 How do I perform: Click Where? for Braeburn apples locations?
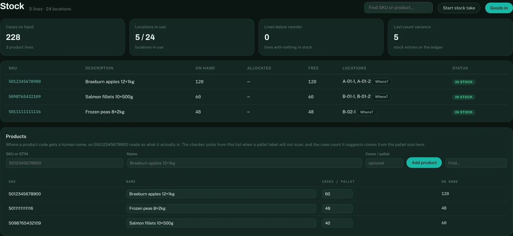(381, 82)
